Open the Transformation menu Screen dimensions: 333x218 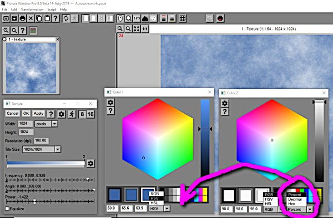32,9
